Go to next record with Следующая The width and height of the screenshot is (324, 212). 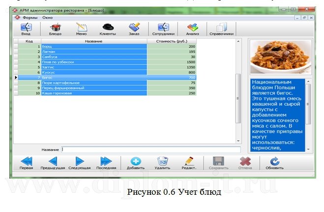coord(80,163)
